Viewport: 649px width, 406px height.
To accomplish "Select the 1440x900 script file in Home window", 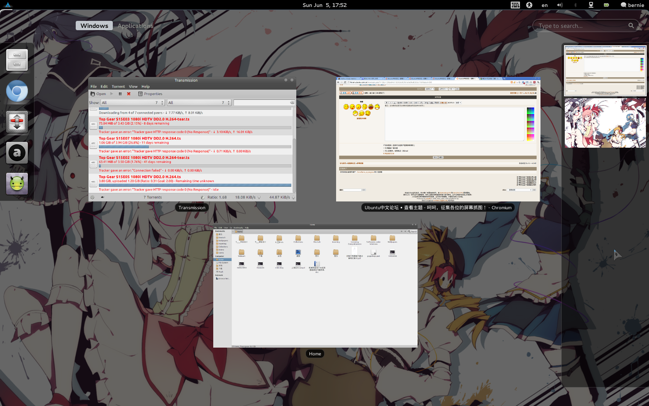I will pyautogui.click(x=392, y=253).
